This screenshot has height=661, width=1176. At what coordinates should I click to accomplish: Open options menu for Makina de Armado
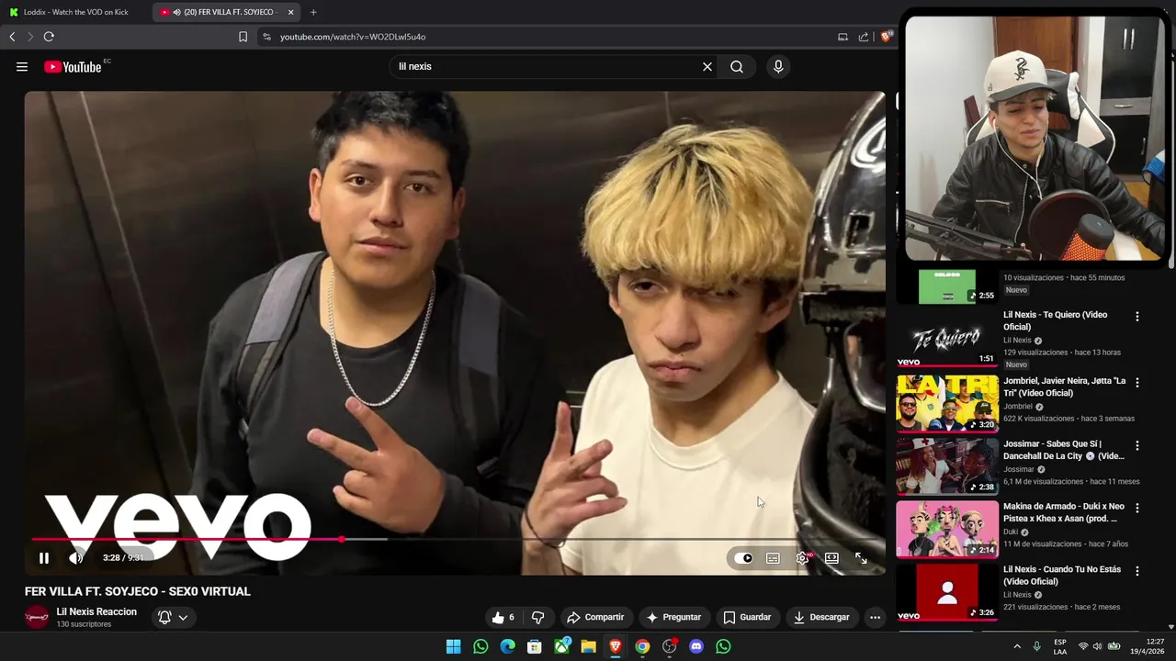[1137, 509]
